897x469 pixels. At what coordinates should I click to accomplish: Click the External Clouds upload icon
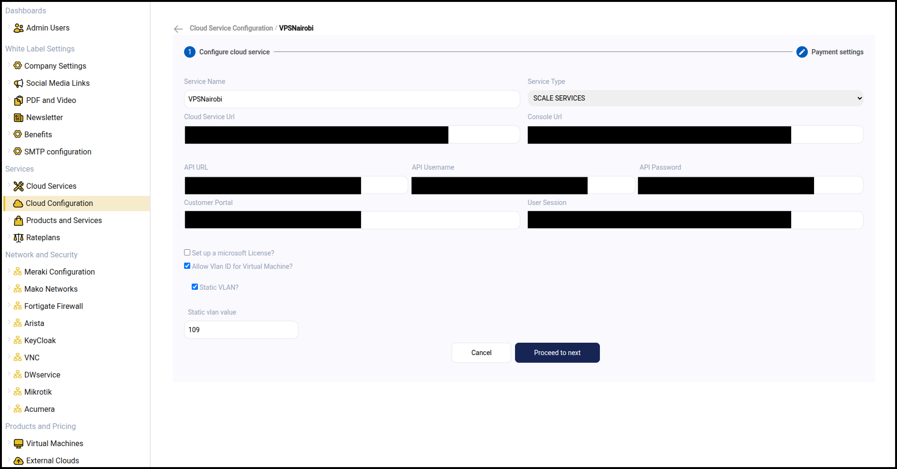19,461
